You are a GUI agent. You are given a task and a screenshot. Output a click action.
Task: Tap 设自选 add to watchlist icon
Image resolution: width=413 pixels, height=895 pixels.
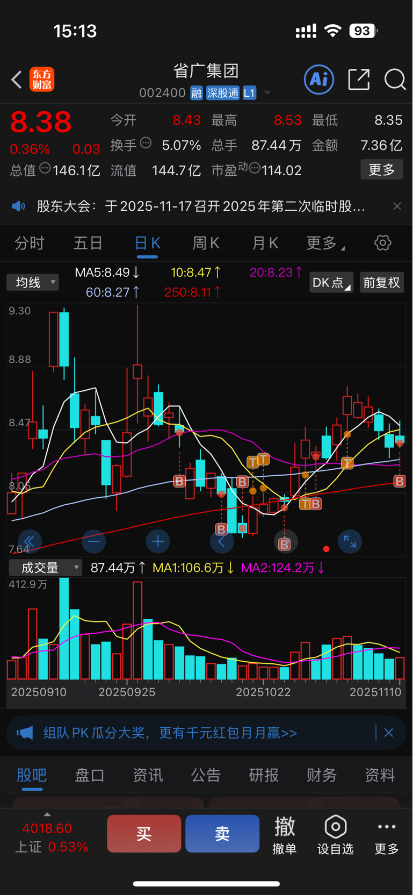pos(336,835)
